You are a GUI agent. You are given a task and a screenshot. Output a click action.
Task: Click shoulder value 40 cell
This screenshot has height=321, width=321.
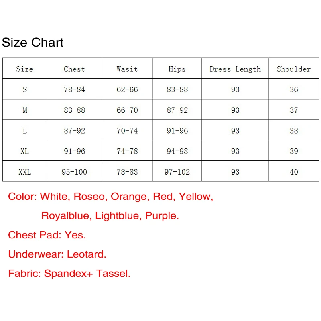(x=294, y=172)
